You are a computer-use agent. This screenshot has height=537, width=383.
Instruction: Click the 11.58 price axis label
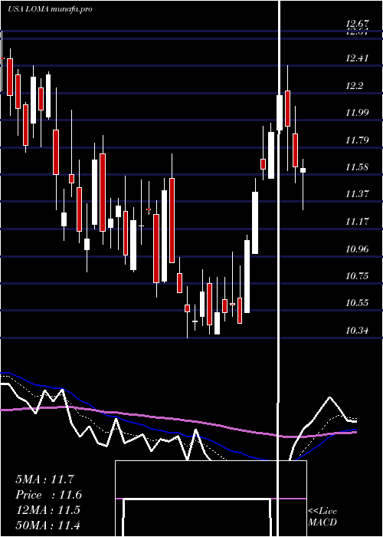click(x=357, y=167)
